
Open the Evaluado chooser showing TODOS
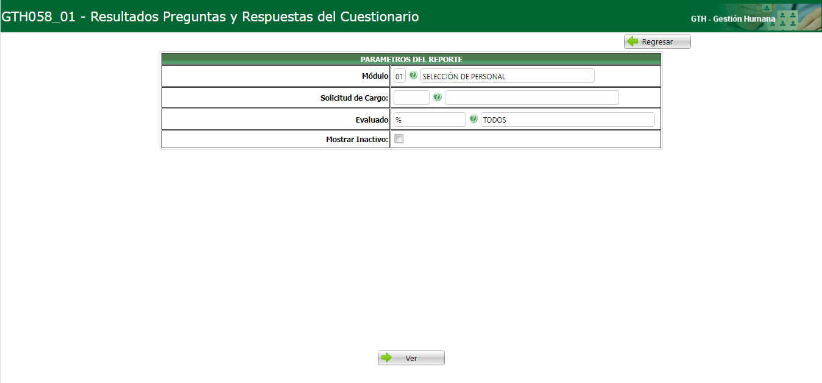(x=473, y=119)
